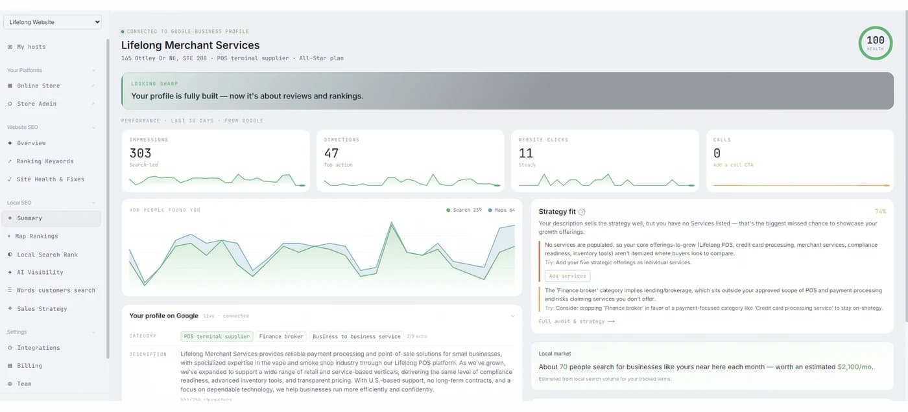Click the Search-led label under Impressions

point(143,165)
